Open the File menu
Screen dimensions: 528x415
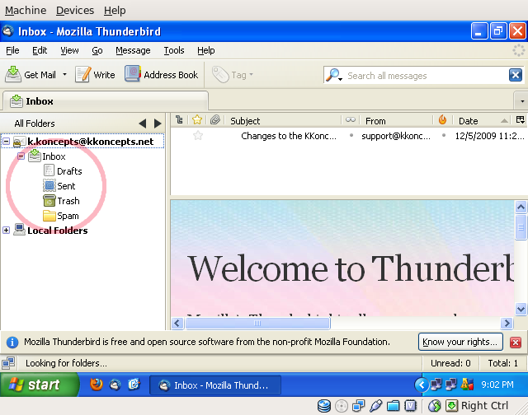coord(12,50)
